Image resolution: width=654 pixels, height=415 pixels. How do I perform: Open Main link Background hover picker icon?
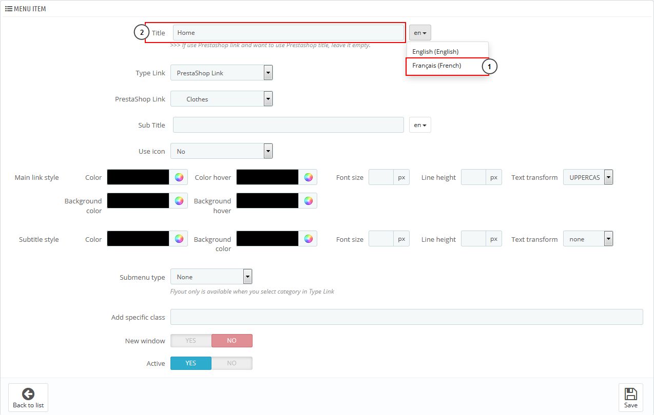coord(308,201)
